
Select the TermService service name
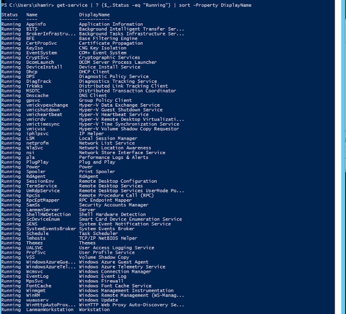[x=42, y=186]
